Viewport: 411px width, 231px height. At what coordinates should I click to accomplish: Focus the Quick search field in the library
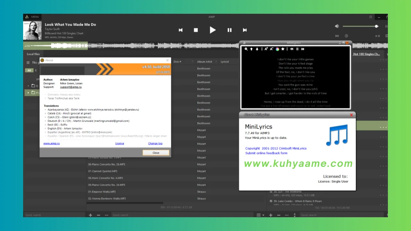(183, 215)
